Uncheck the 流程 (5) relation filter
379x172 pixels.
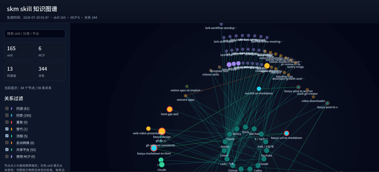pyautogui.click(x=7, y=136)
